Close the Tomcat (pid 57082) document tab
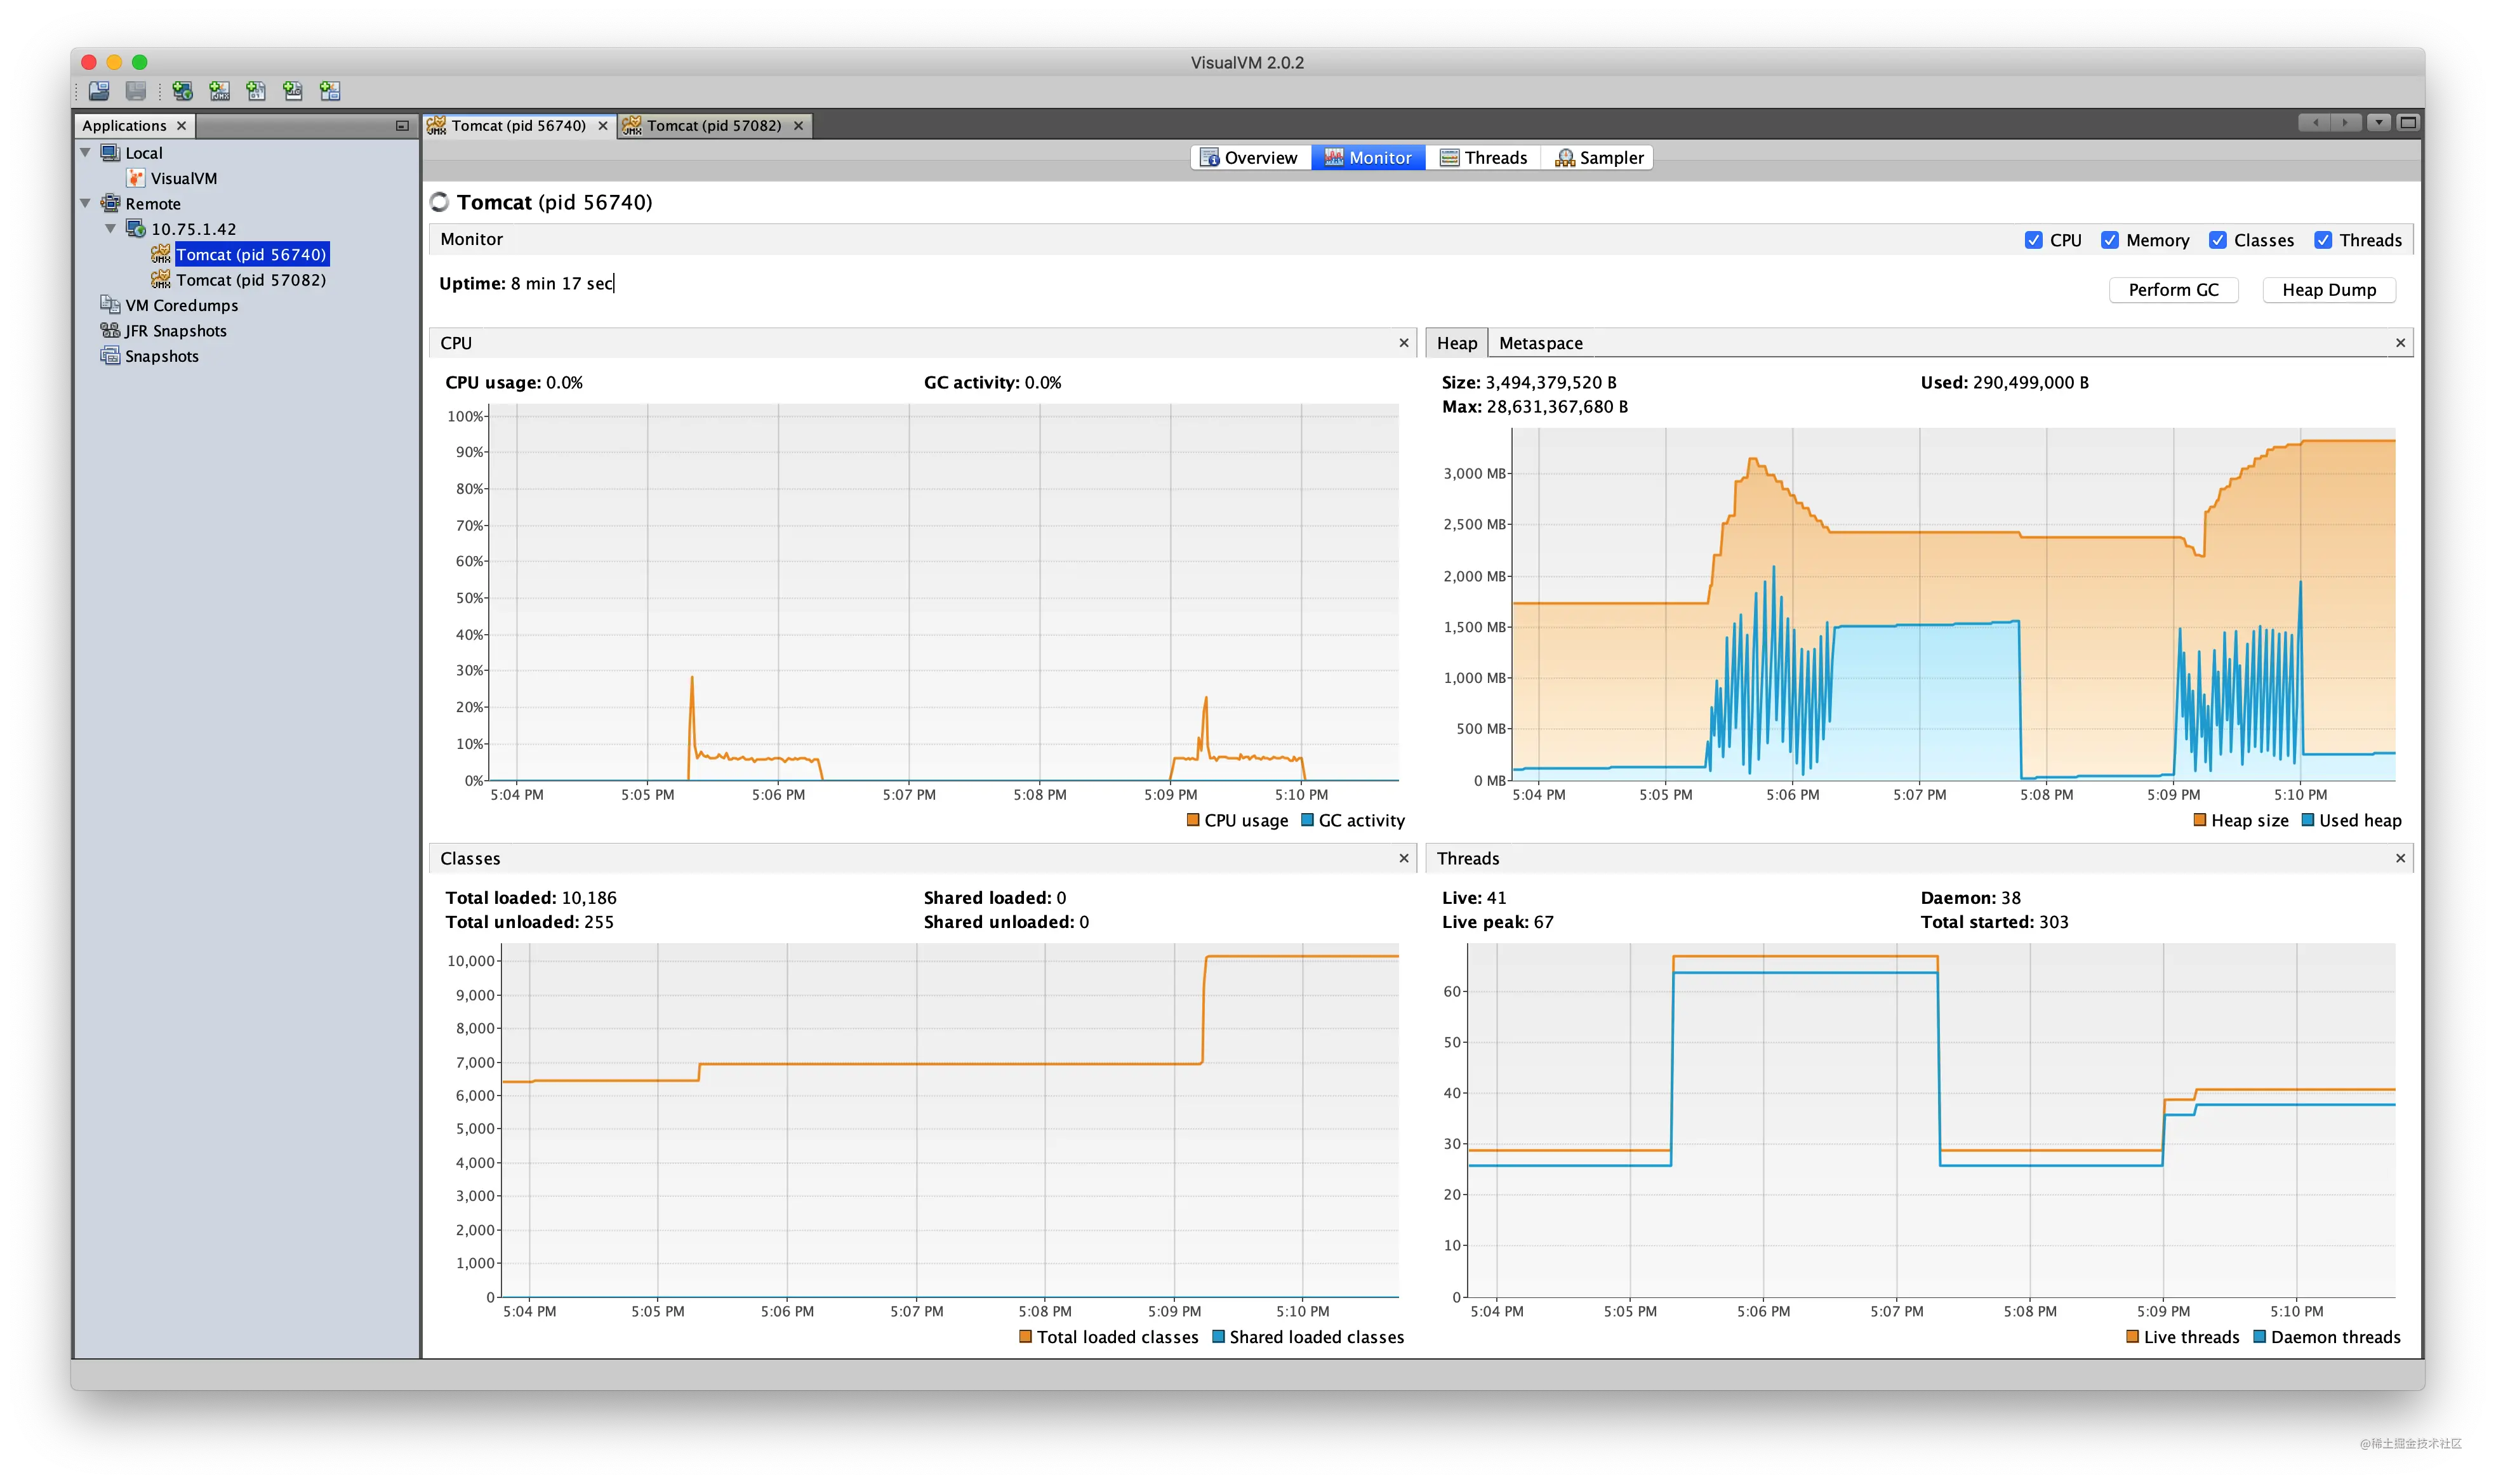Screen dimensions: 2496x1484 click(799, 126)
